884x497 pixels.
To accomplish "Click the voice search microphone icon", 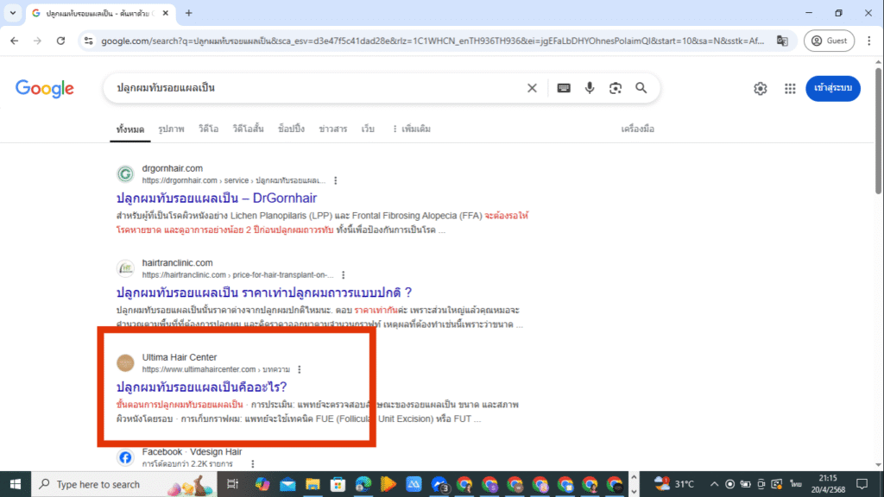I will (590, 88).
